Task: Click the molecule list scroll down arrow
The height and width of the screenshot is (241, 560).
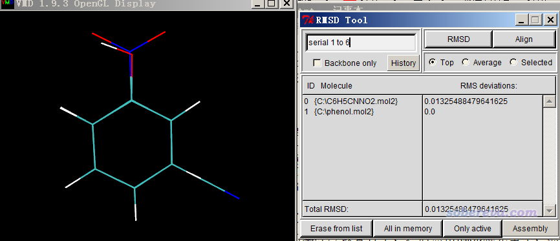Action: [x=549, y=211]
